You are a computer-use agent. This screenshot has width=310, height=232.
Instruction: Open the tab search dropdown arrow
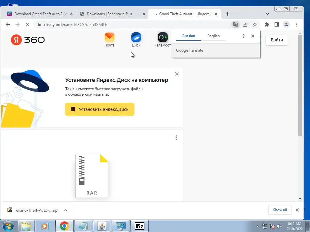(268, 14)
